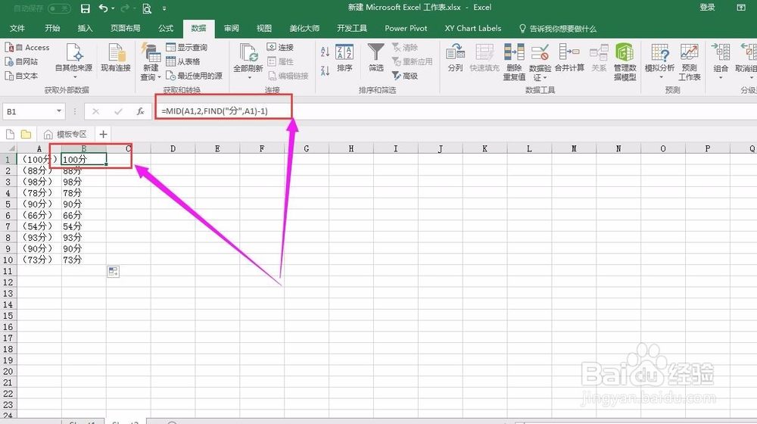Image resolution: width=757 pixels, height=424 pixels.
Task: Select cell B10 containing 73分
Action: [84, 260]
